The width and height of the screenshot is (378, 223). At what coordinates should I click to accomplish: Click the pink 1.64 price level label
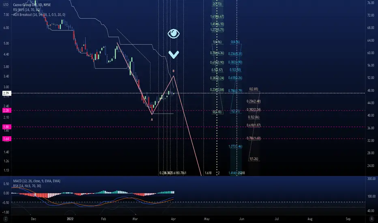point(6,139)
